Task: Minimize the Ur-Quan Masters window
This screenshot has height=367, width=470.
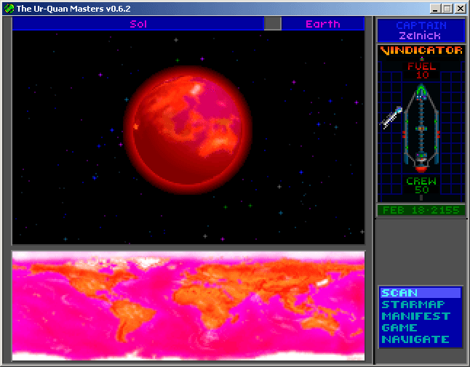Action: pyautogui.click(x=435, y=9)
